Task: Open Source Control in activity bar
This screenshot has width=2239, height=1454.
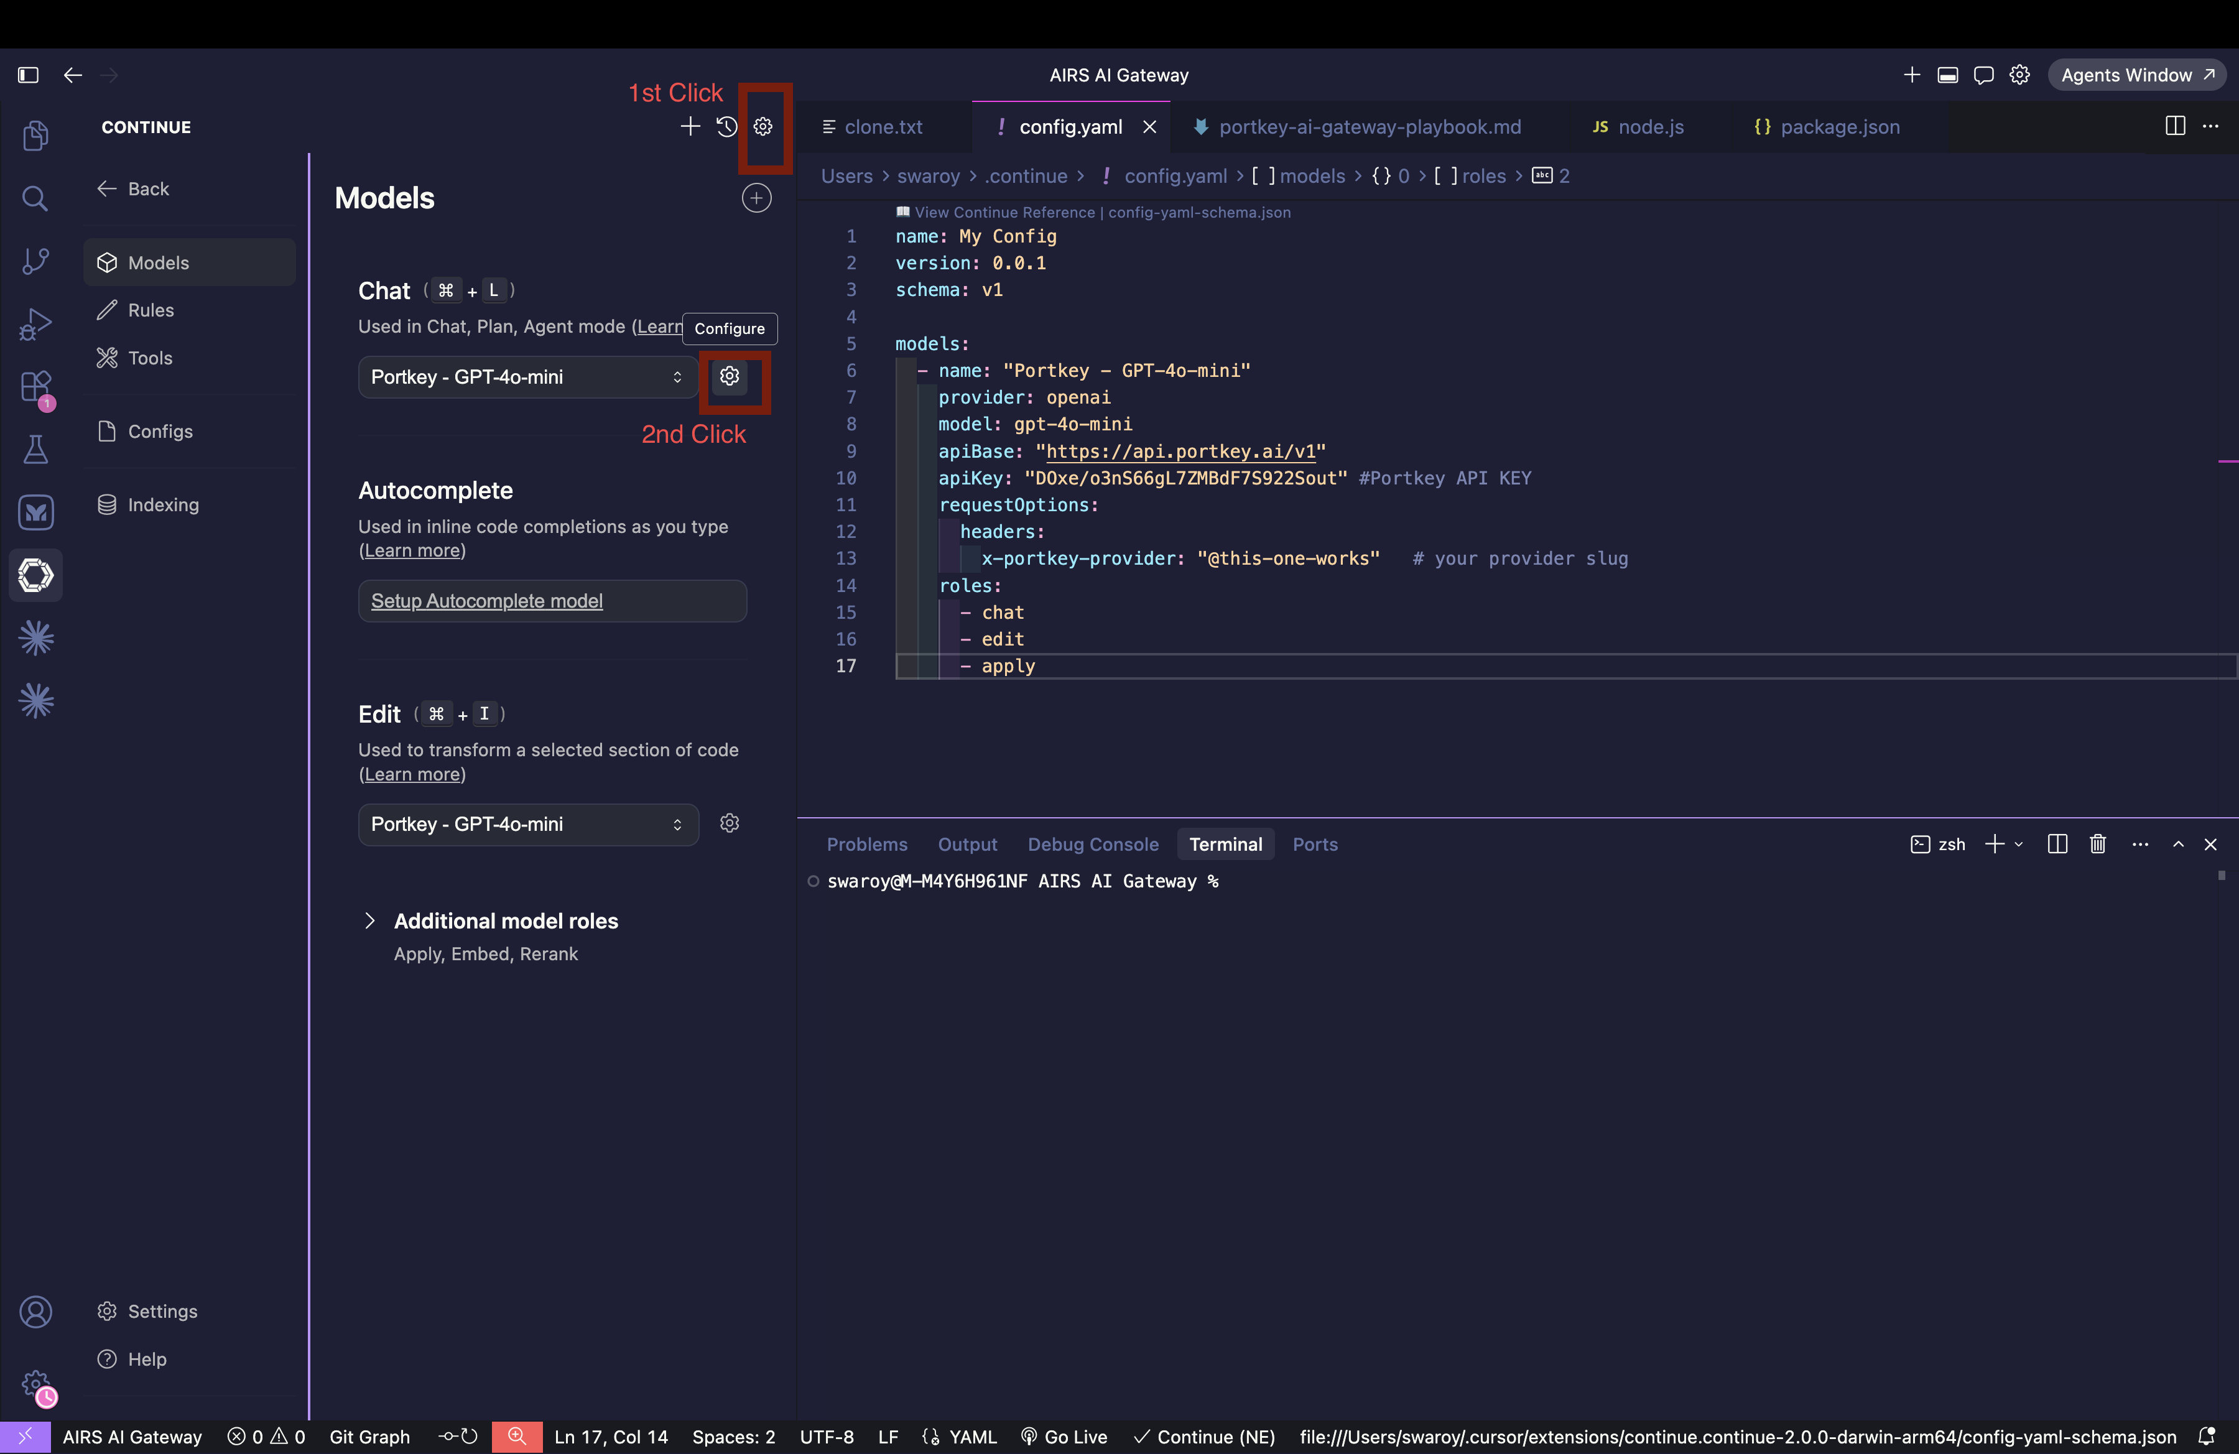Action: pos(35,261)
